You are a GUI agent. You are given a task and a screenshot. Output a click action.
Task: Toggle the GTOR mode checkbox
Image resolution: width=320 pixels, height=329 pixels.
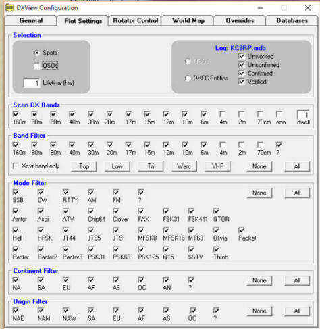coord(216,211)
